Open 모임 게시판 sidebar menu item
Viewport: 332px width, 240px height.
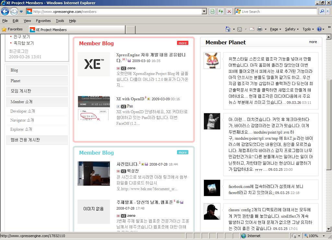(37, 91)
